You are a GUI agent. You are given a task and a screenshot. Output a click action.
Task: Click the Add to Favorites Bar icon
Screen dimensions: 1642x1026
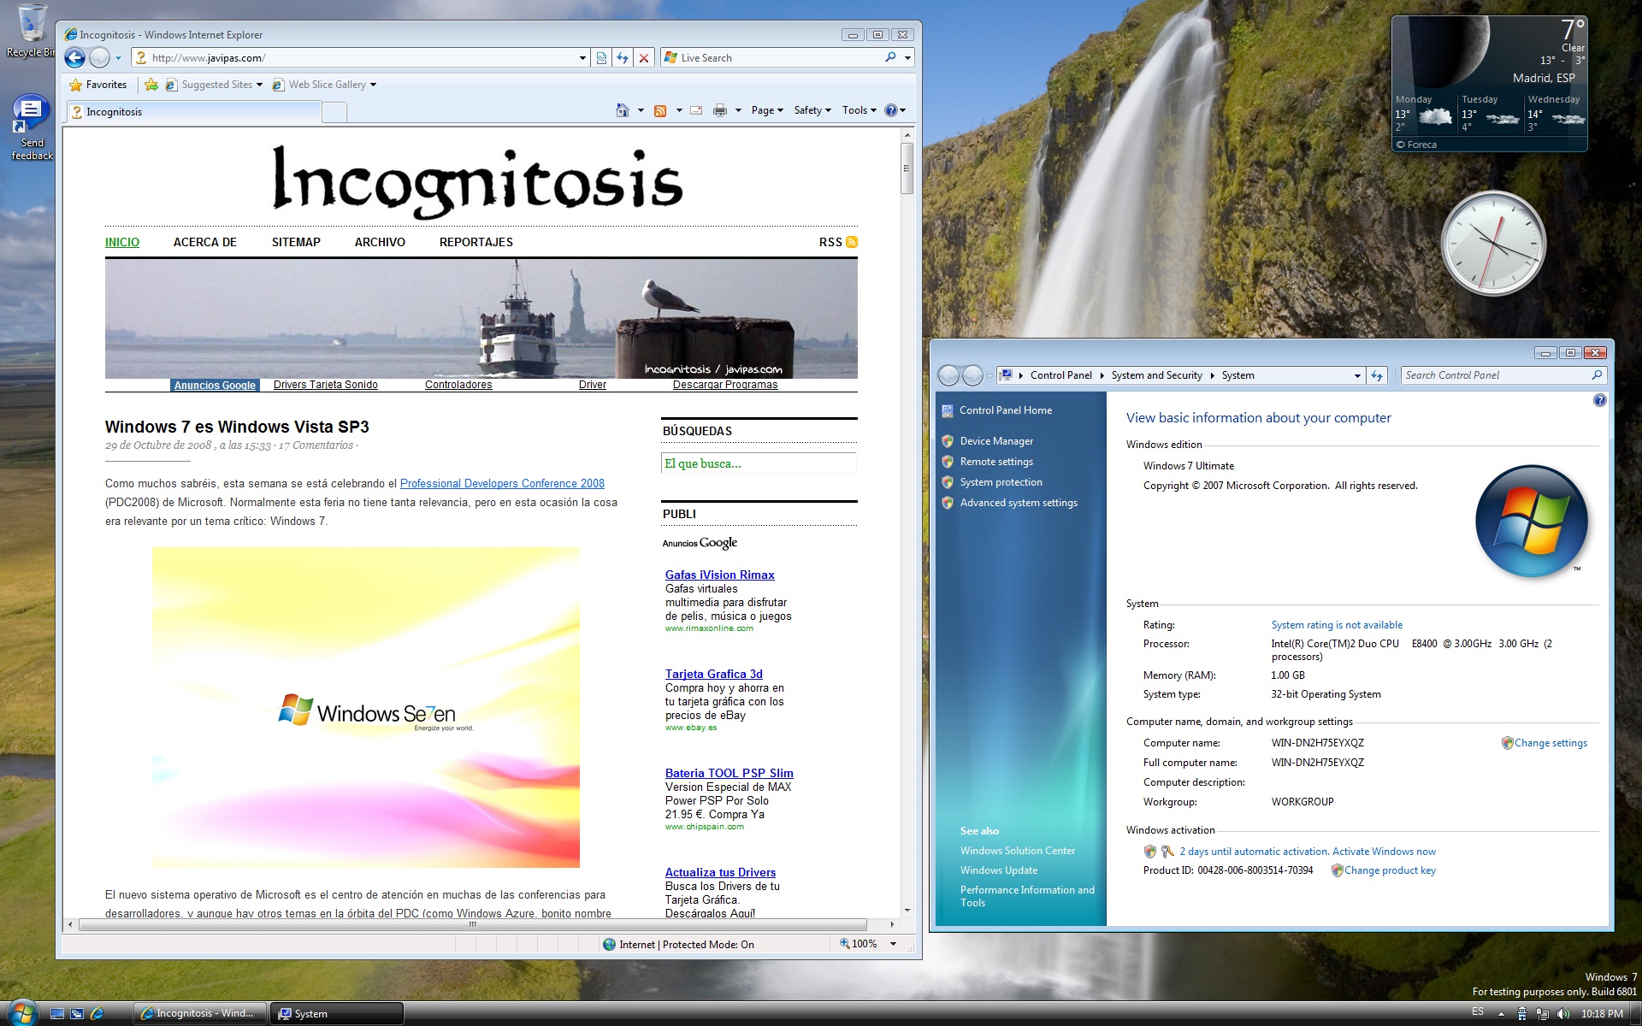(151, 85)
